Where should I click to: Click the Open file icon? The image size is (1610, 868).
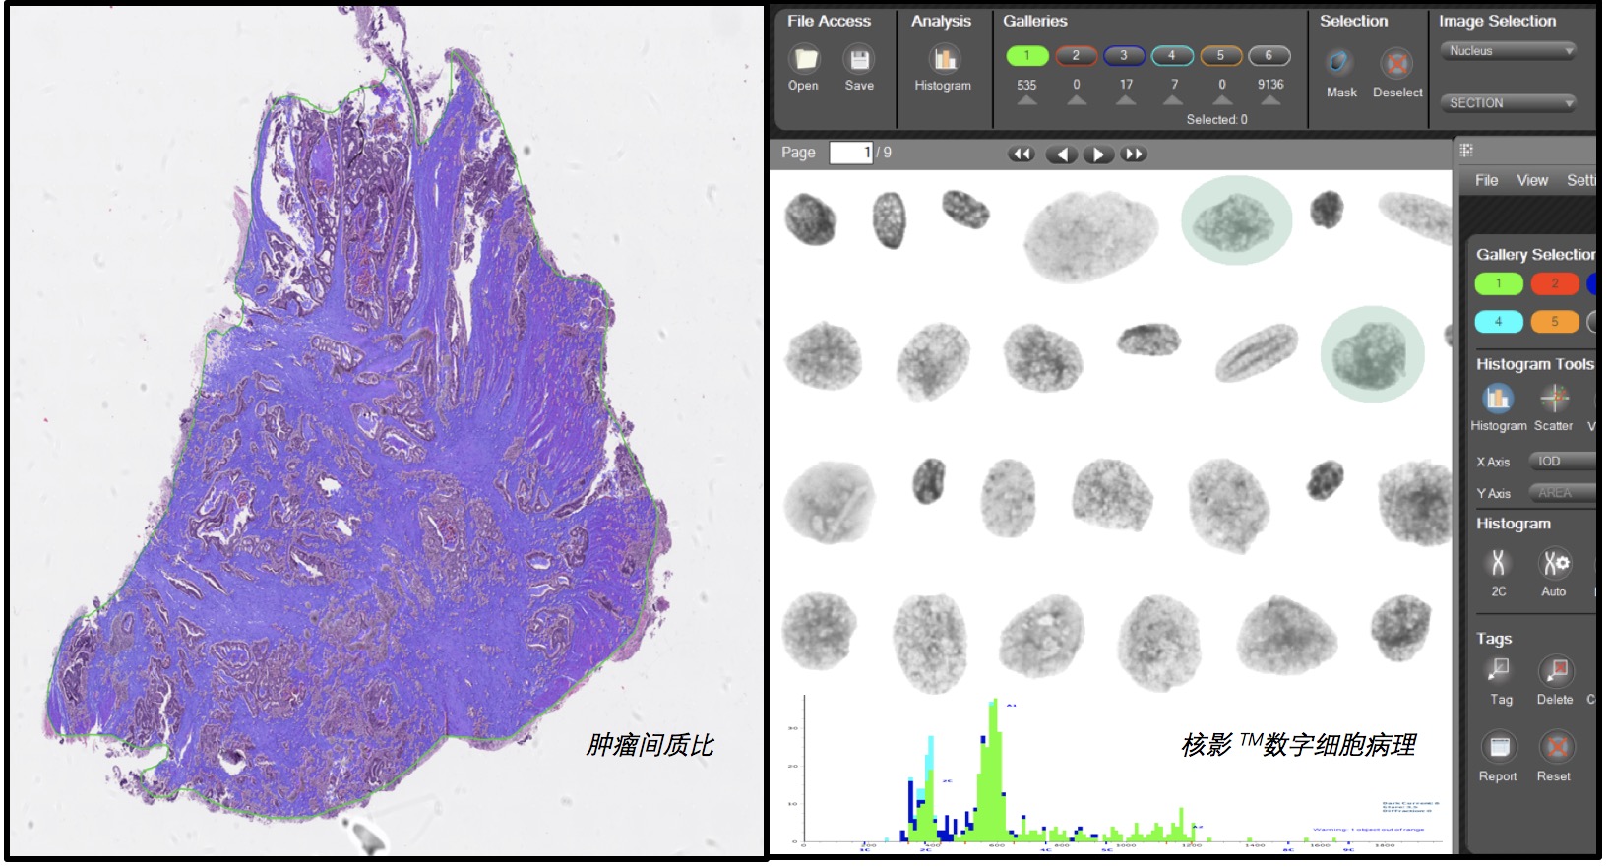pyautogui.click(x=806, y=59)
